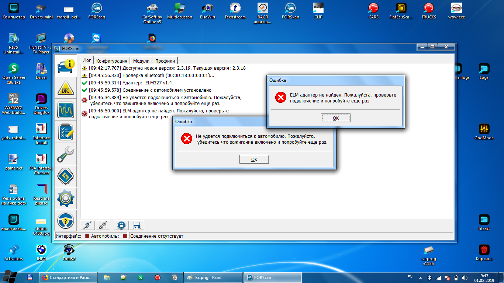504x283 pixels.
Task: Save the log with the floppy disk icon
Action: coord(137,225)
